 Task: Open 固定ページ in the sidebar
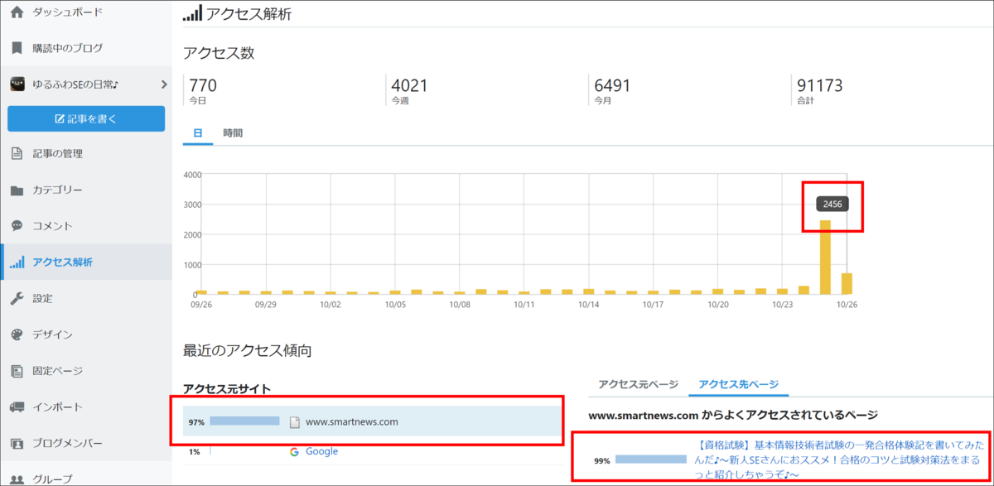point(57,371)
